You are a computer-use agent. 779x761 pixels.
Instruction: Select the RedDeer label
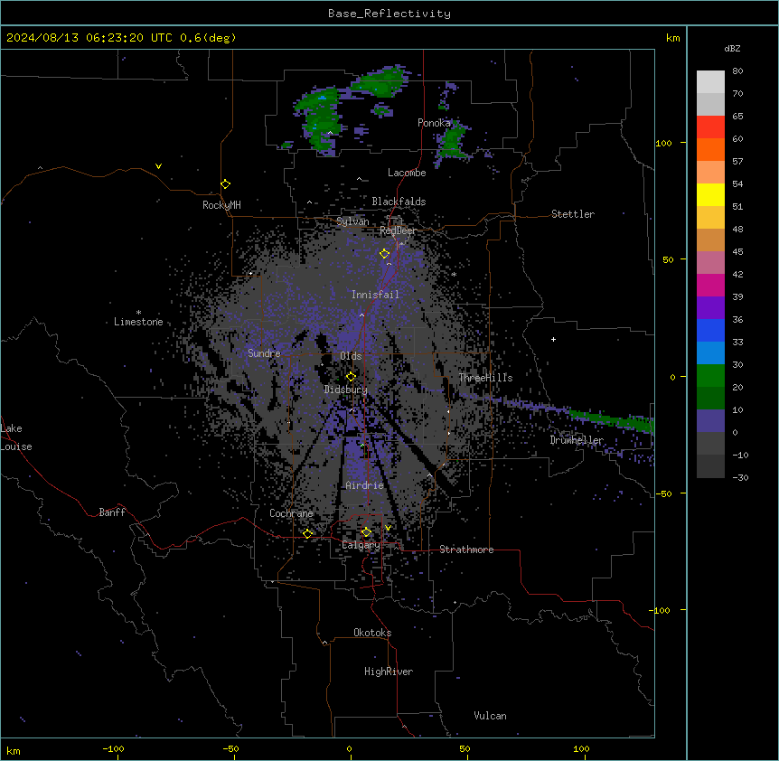(398, 230)
